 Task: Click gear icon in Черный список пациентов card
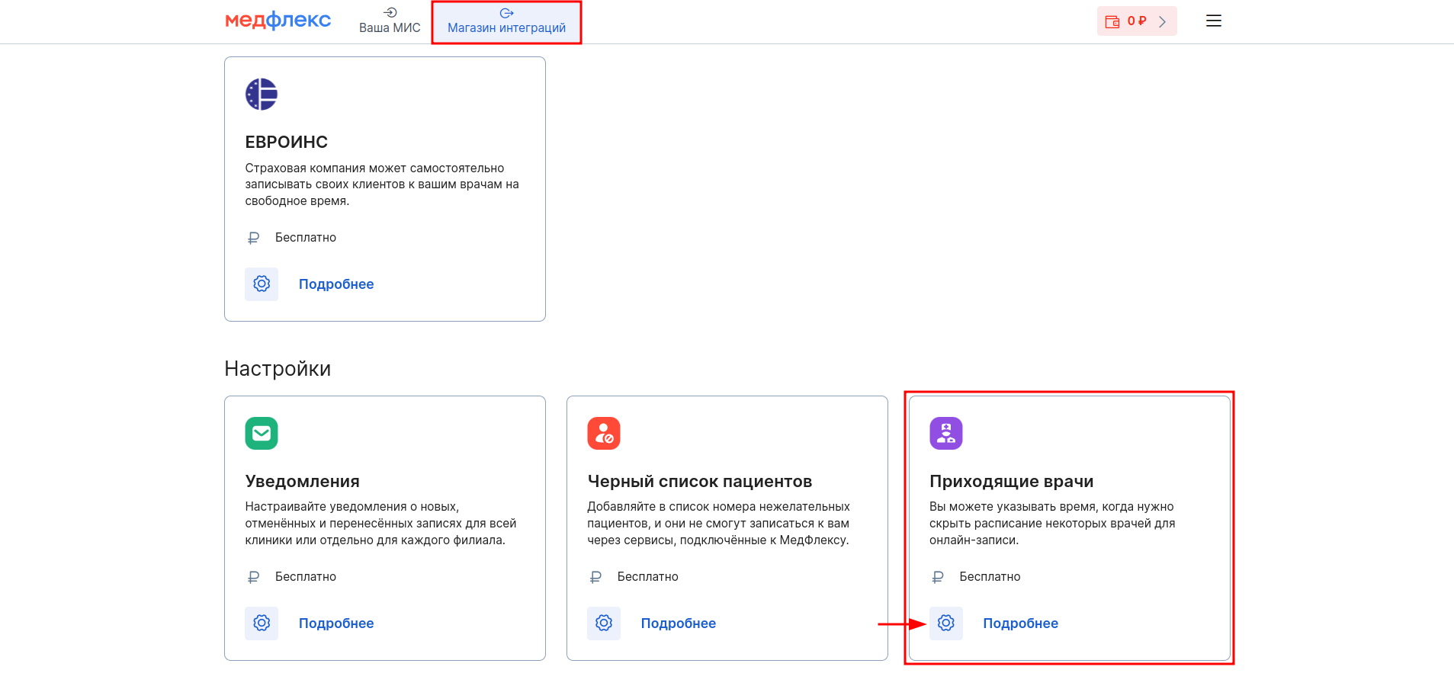(604, 623)
